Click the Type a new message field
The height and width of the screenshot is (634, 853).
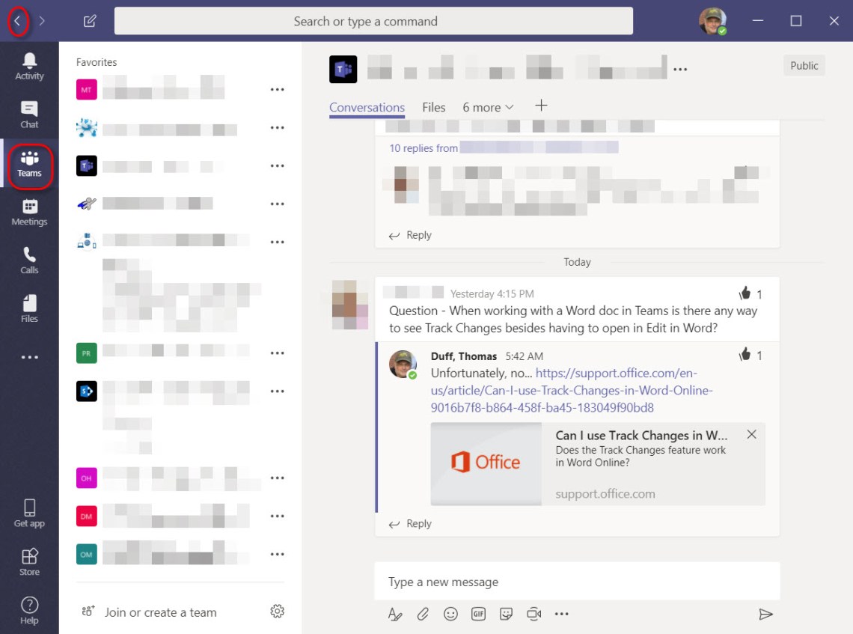tap(577, 582)
